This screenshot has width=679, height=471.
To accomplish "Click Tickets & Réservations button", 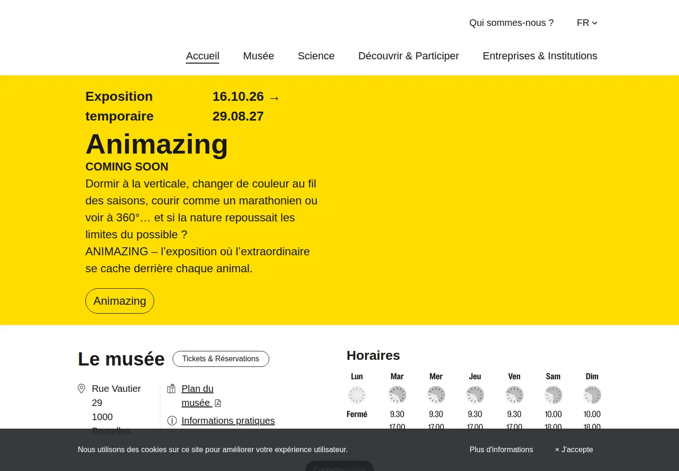I will point(221,359).
